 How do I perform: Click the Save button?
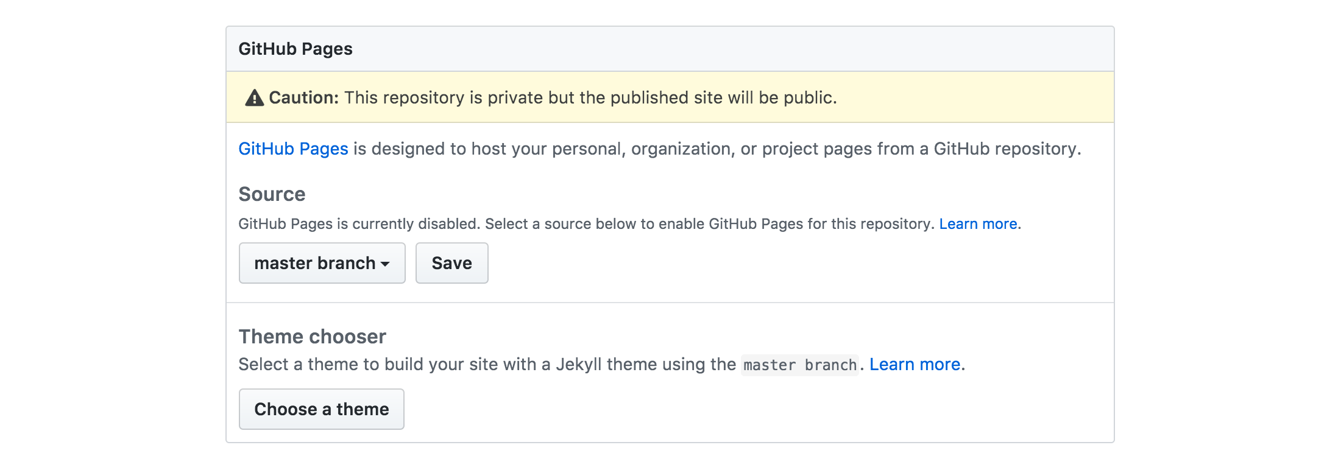pos(451,263)
